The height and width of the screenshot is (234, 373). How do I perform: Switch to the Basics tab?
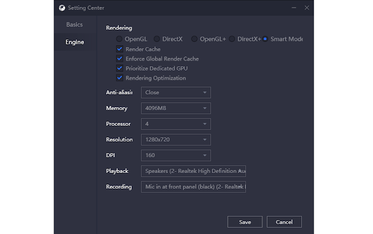tap(75, 25)
